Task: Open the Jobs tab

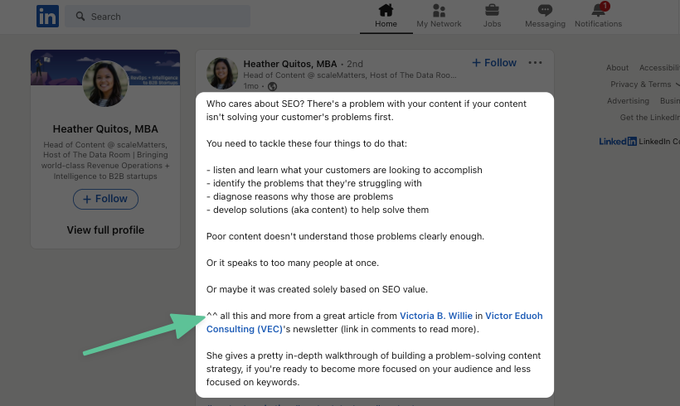Action: coord(492,17)
